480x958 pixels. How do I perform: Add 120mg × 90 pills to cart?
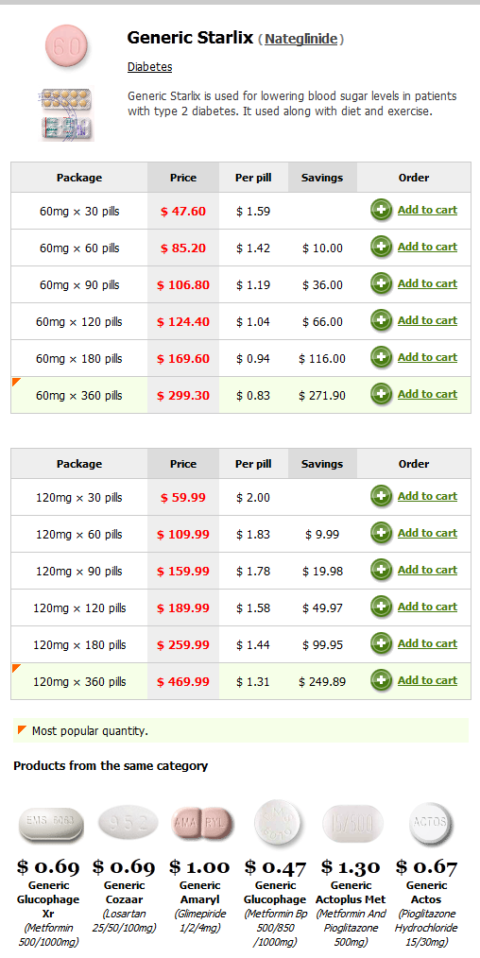(427, 570)
